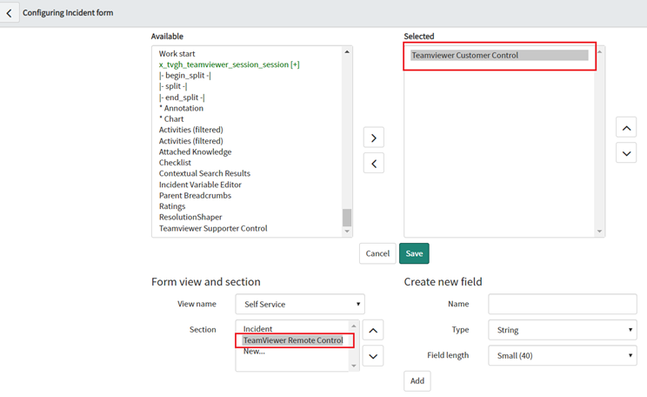Click Available list scrollbar thumb
This screenshot has width=647, height=397.
[347, 218]
